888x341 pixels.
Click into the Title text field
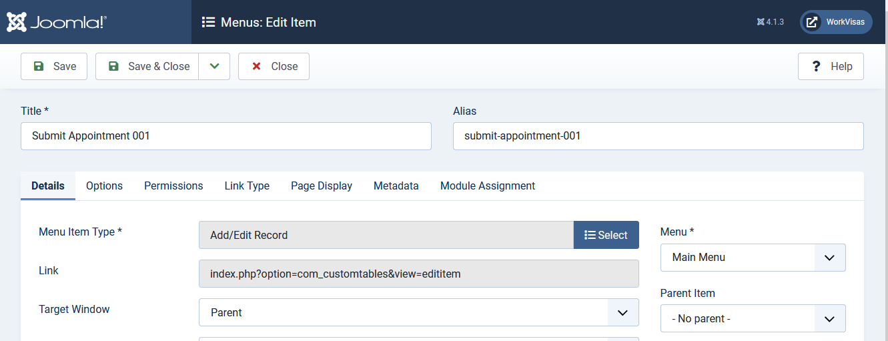226,136
